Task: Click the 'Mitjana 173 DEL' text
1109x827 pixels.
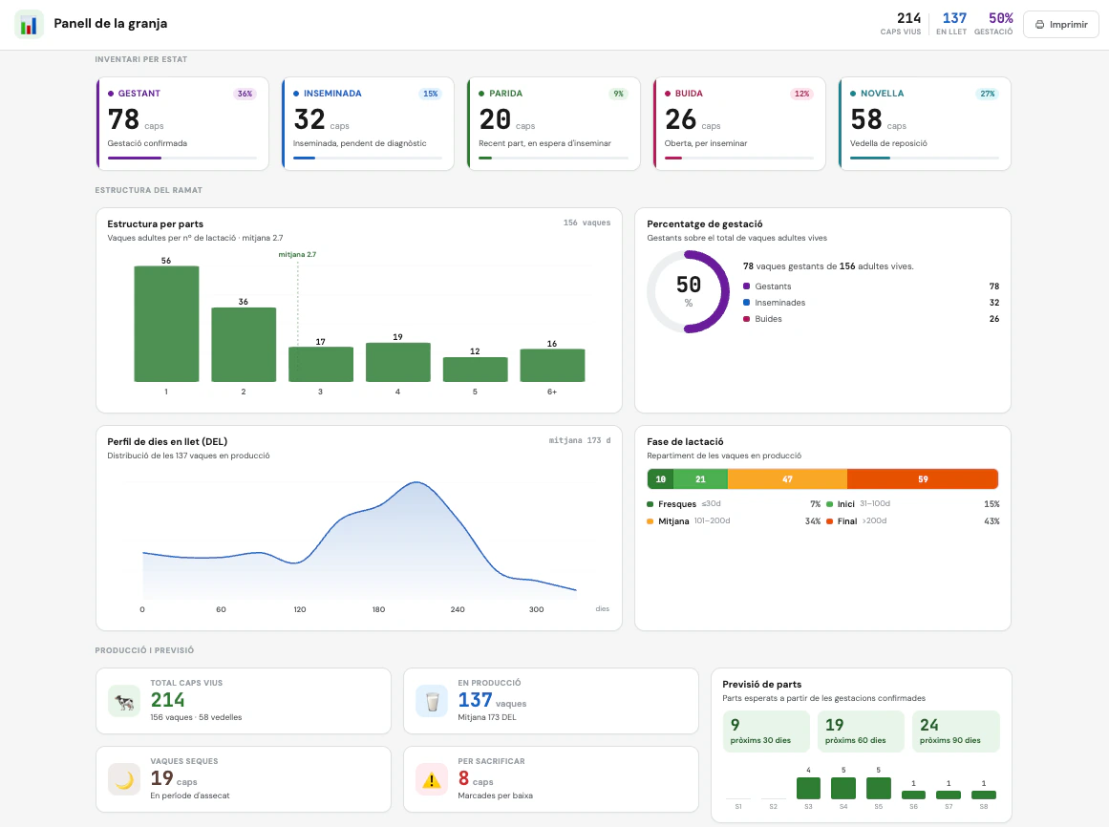Action: point(486,717)
